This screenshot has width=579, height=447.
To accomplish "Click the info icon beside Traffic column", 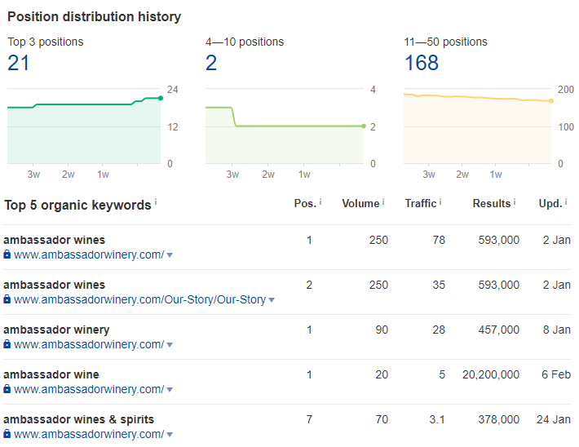I will coord(440,201).
